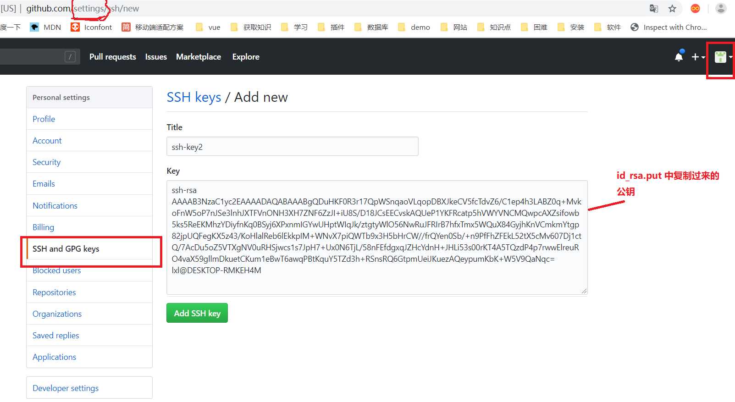The image size is (735, 402).
Task: Open Developer settings
Action: [x=89, y=388]
